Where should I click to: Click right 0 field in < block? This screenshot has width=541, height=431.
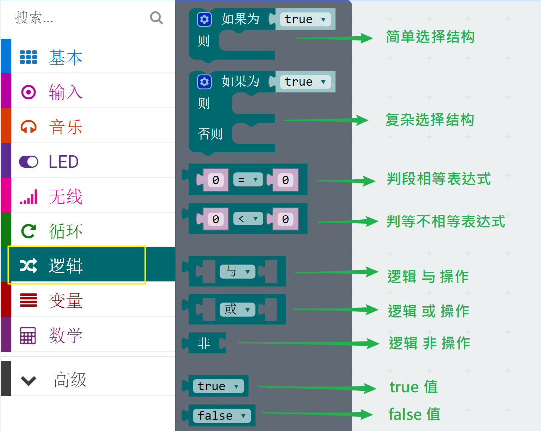(286, 219)
